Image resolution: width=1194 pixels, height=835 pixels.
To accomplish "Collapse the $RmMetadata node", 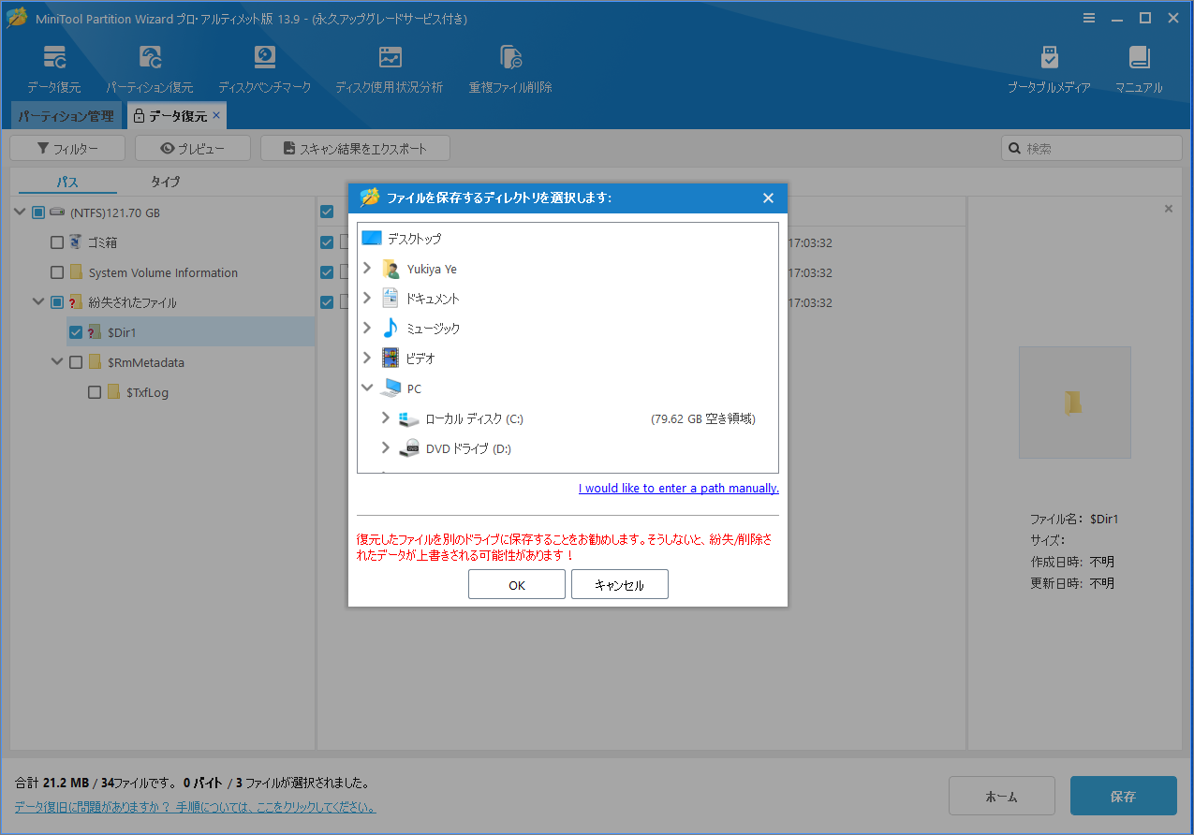I will tap(57, 362).
